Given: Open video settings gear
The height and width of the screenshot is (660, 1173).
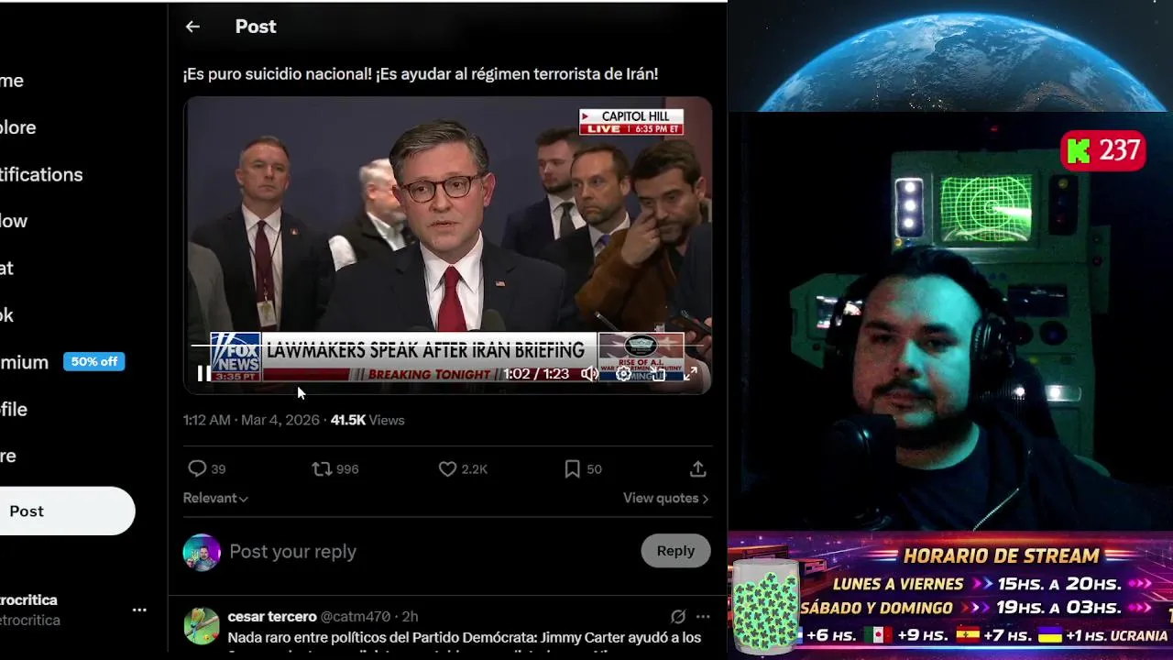Looking at the screenshot, I should [623, 373].
